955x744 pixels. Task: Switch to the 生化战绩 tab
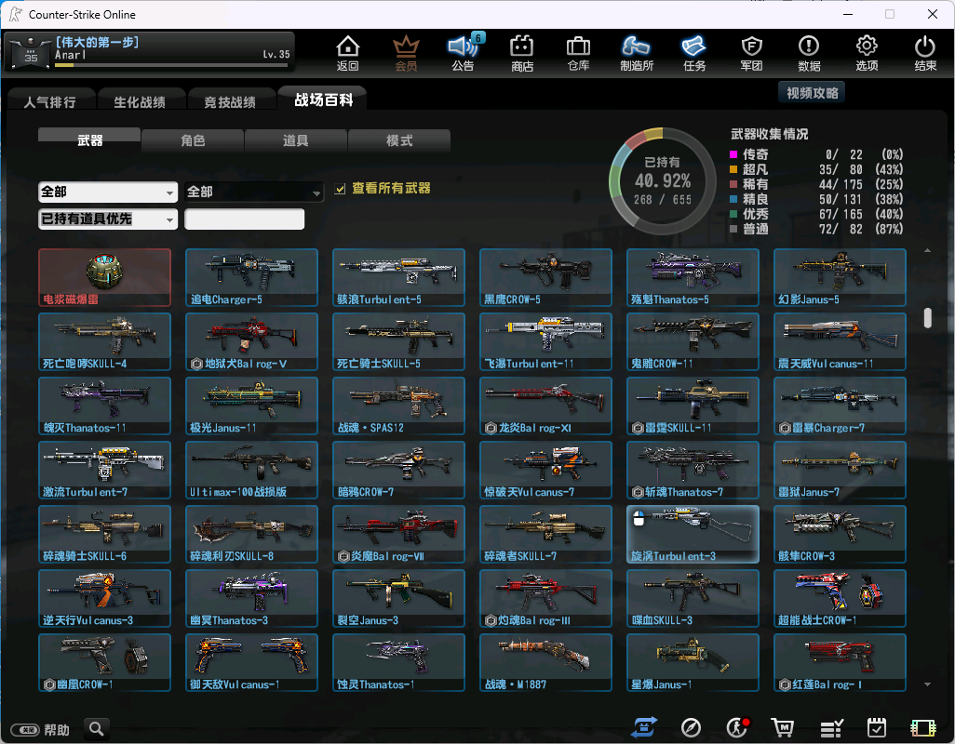(x=140, y=101)
